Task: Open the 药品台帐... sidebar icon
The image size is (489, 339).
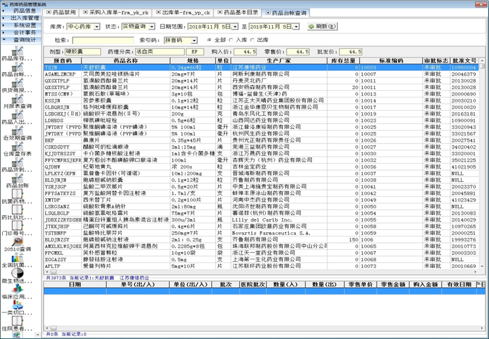Action: pyautogui.click(x=18, y=67)
